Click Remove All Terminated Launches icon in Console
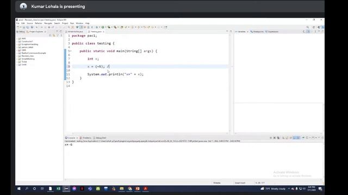This screenshot has height=195, width=348. coord(278,138)
